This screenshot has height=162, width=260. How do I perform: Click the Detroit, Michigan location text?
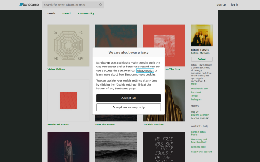click(200, 53)
